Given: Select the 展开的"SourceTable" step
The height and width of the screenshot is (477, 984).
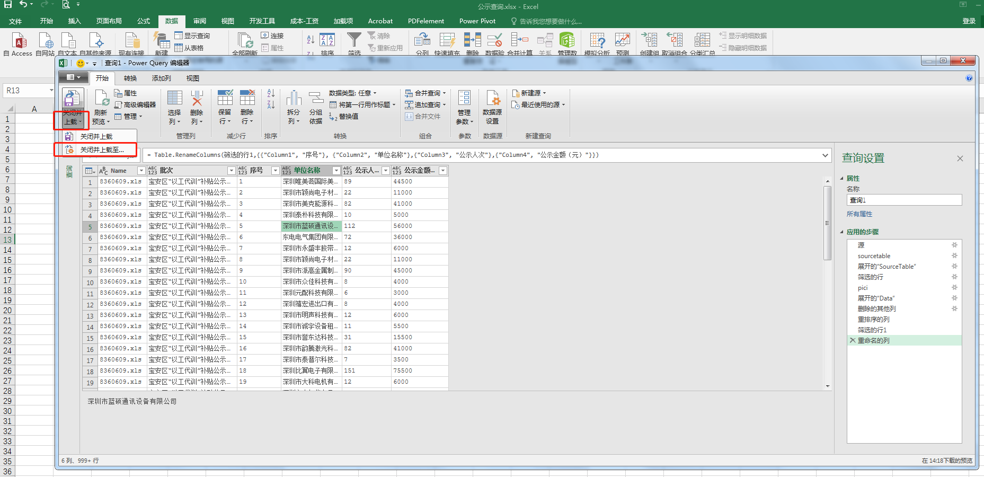Looking at the screenshot, I should 887,266.
